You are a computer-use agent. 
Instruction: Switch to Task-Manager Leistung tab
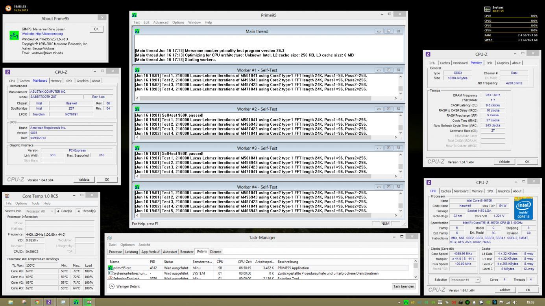pyautogui.click(x=132, y=252)
